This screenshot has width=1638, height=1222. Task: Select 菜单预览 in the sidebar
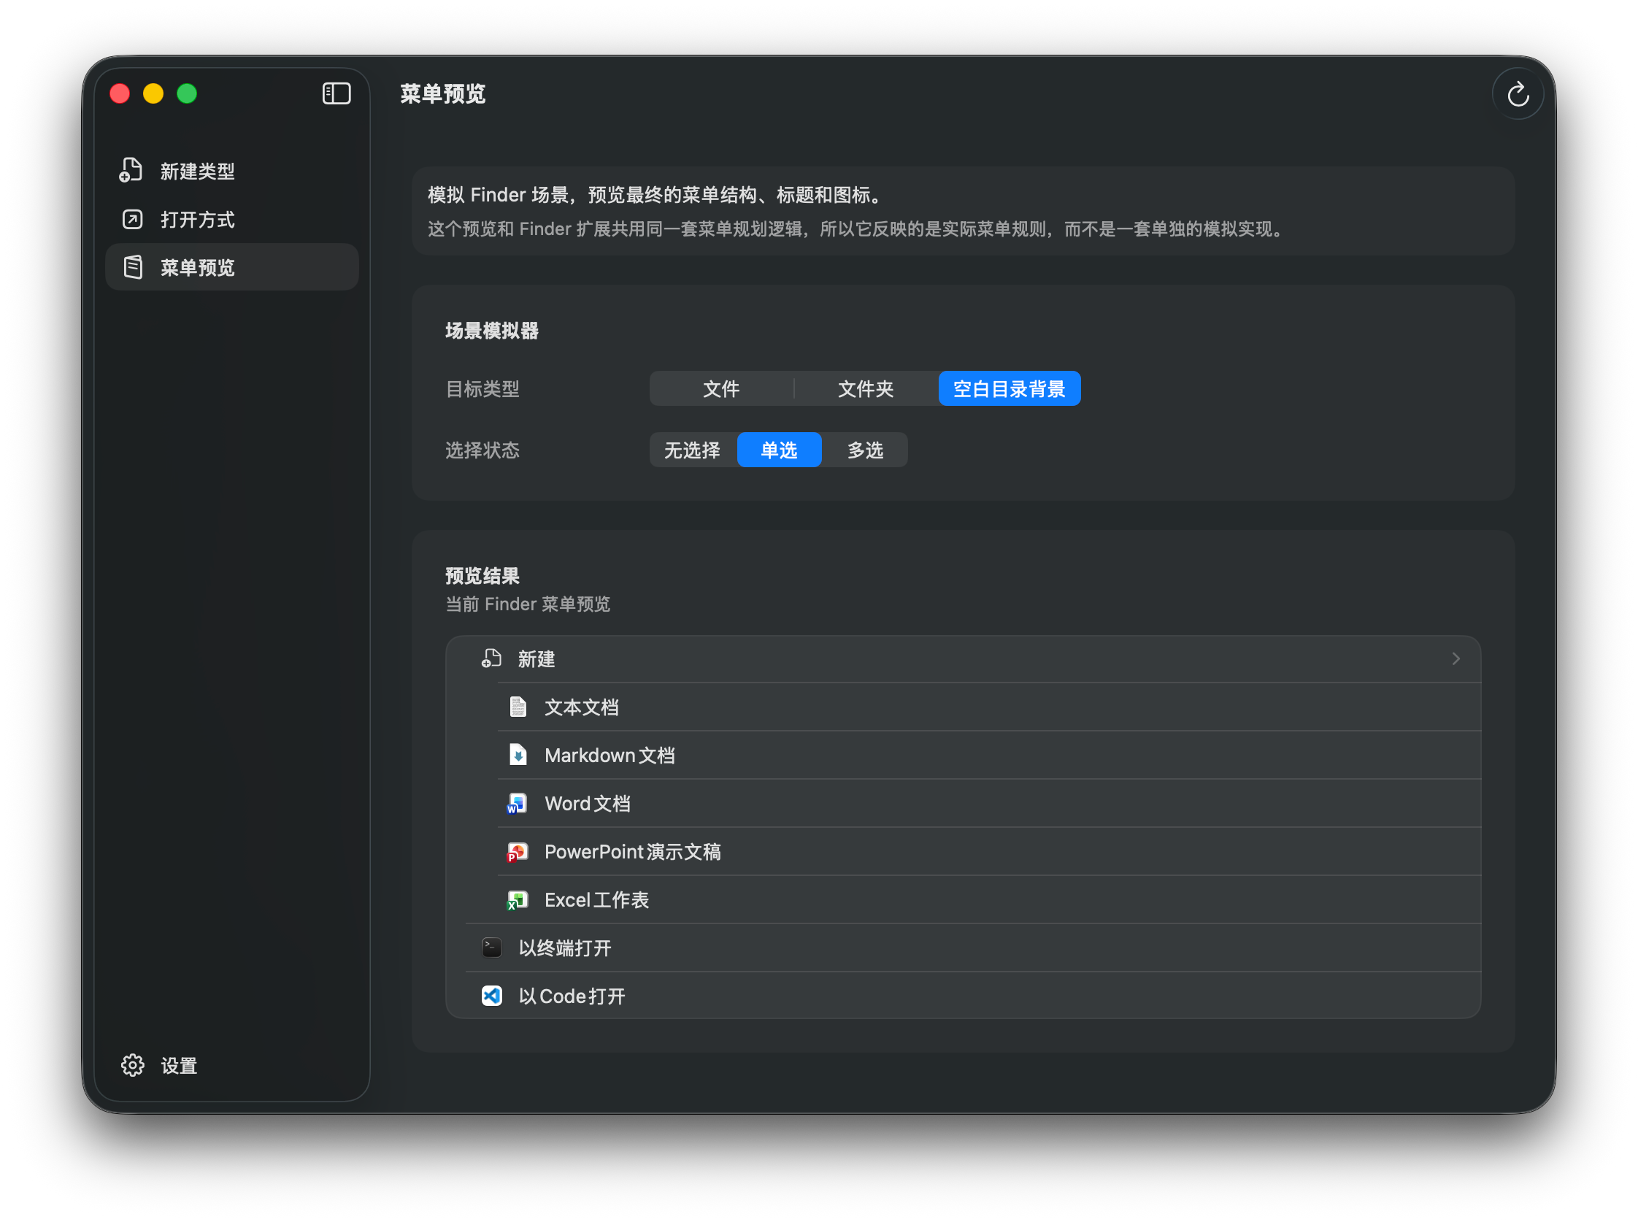point(232,268)
